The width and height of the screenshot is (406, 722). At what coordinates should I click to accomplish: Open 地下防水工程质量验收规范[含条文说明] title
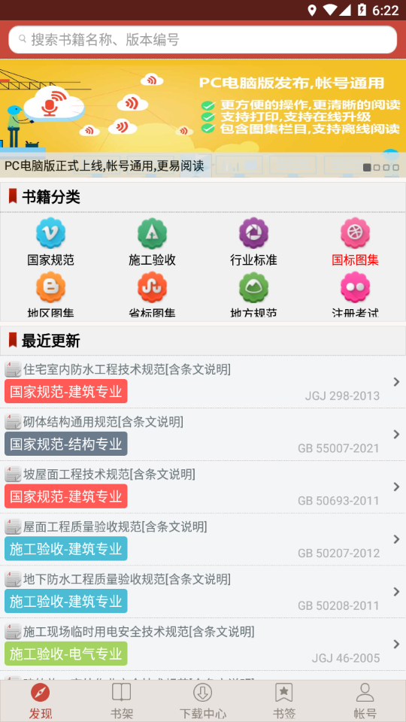(x=127, y=579)
